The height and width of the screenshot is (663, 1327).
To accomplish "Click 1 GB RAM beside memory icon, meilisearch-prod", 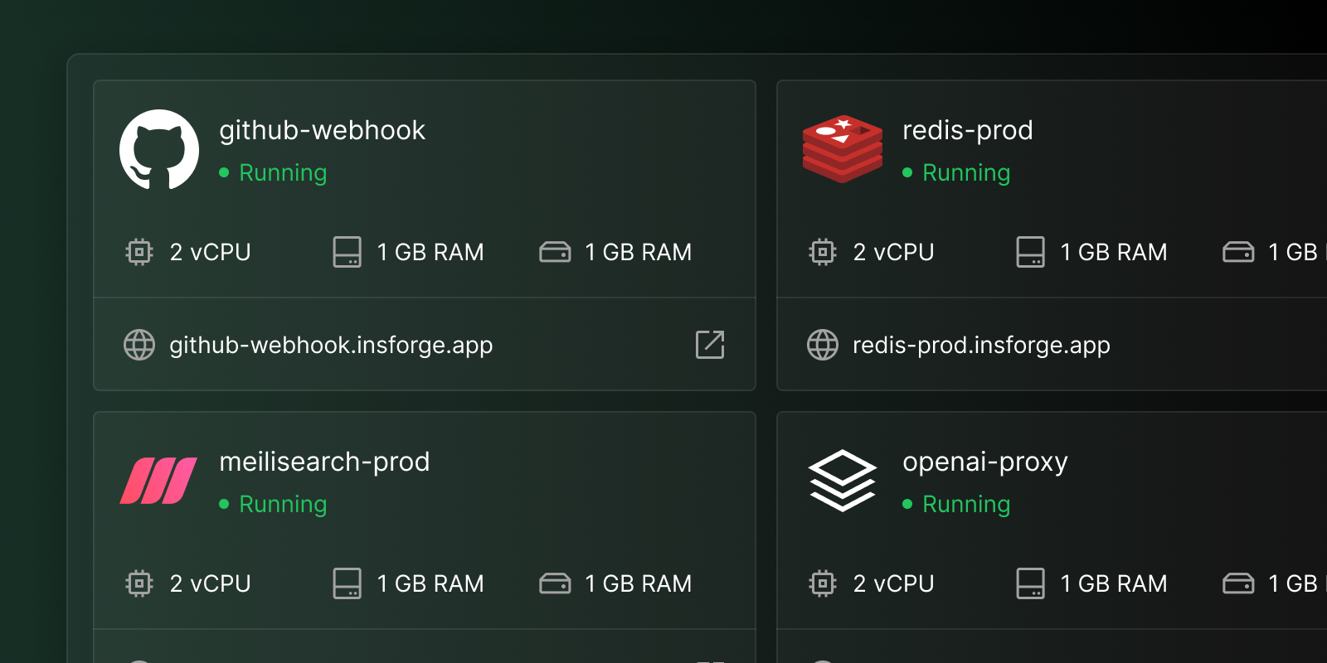I will (x=430, y=583).
